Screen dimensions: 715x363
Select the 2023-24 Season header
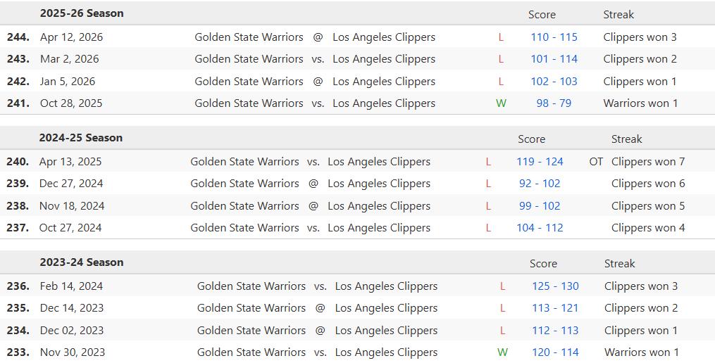[x=82, y=262]
